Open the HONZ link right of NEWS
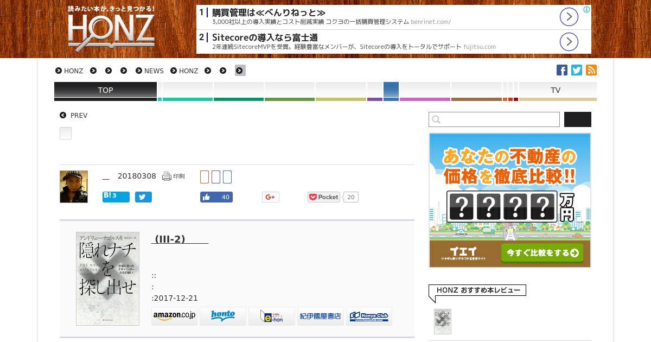 (184, 71)
